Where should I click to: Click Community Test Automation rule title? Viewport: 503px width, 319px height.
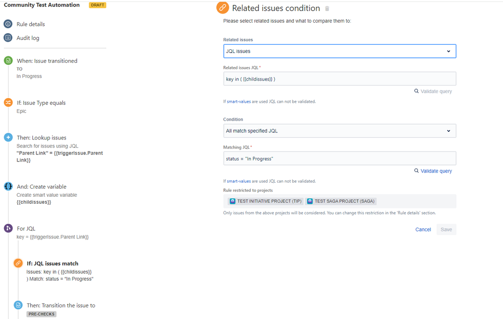click(x=42, y=5)
